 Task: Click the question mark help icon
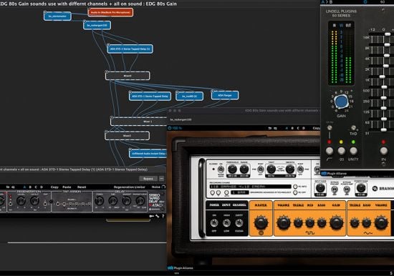click(163, 216)
